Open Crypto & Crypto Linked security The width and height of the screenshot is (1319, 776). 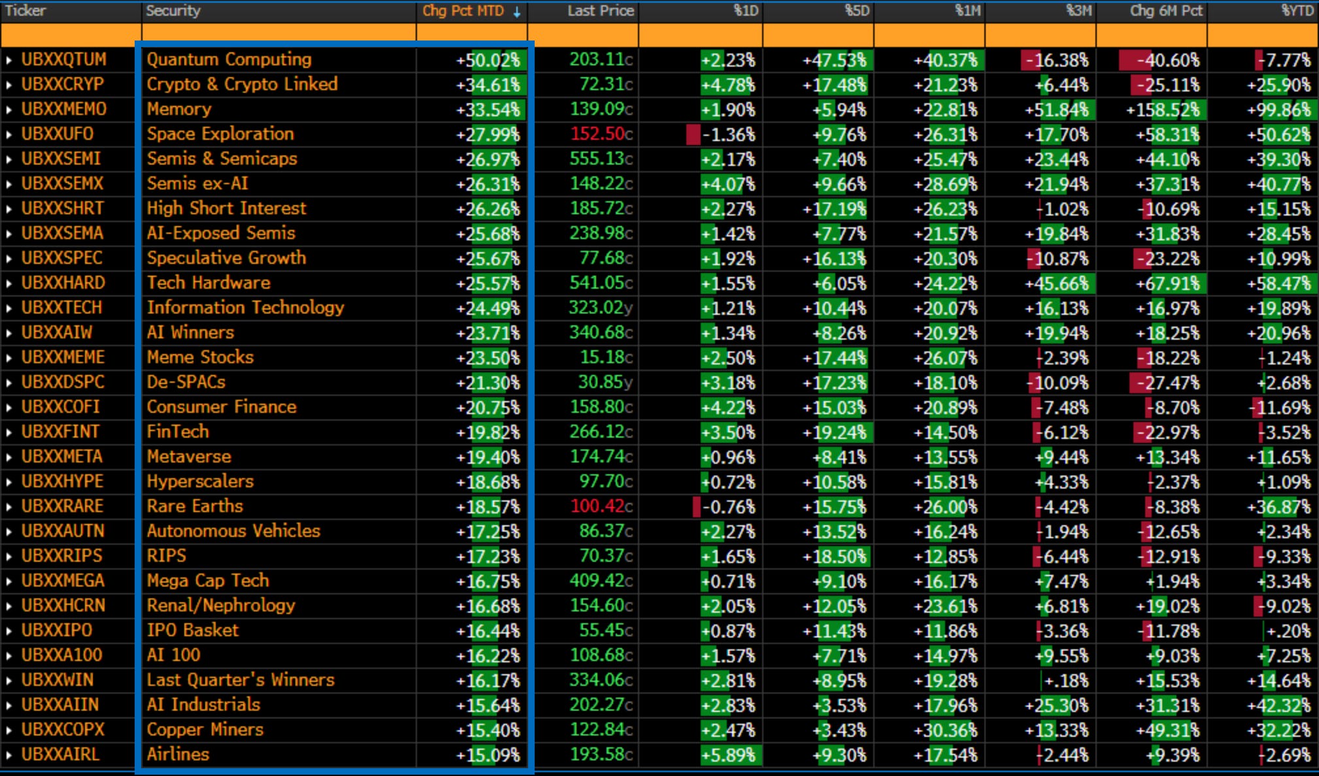tap(242, 84)
